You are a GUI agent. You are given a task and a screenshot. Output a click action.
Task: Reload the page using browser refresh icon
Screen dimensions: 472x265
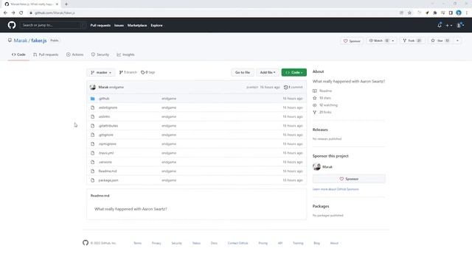(21, 13)
